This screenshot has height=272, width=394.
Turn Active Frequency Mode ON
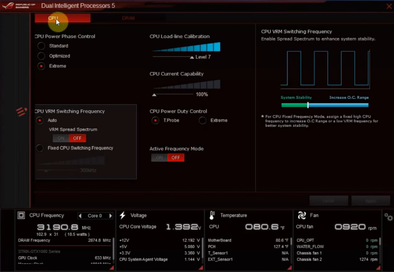click(159, 158)
